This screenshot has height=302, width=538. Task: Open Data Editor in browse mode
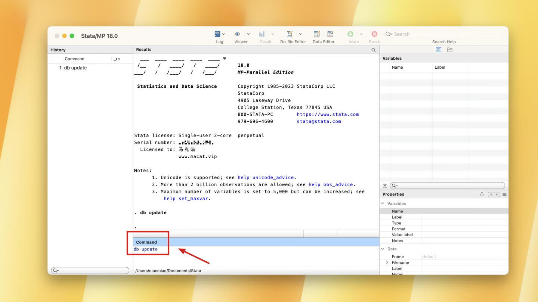(x=330, y=34)
